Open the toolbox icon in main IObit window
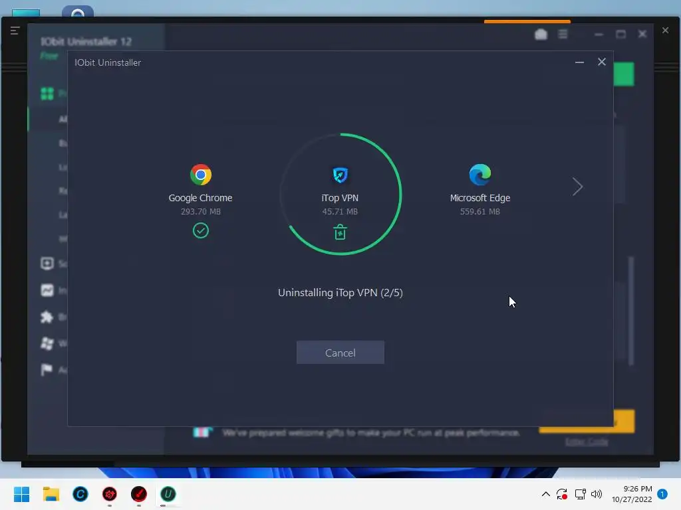Image resolution: width=681 pixels, height=510 pixels. click(541, 34)
